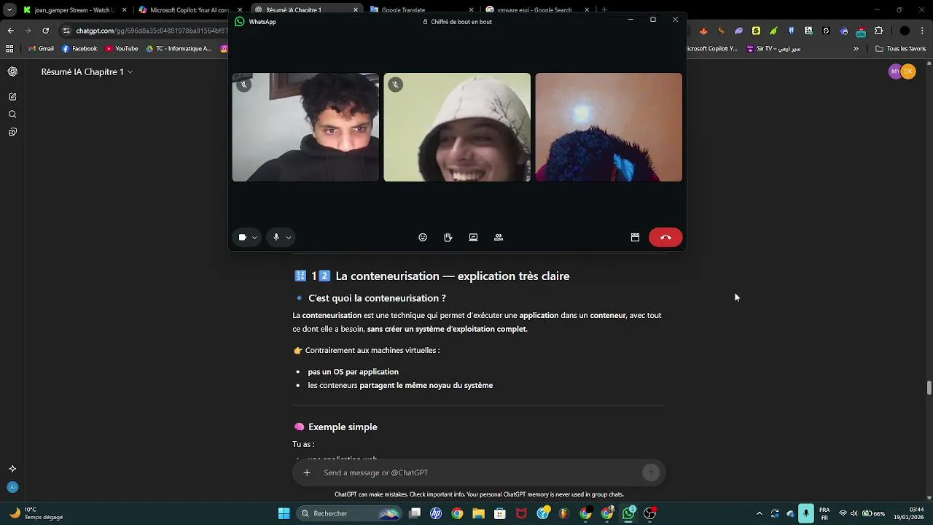Viewport: 933px width, 525px height.
Task: Open ChatGPT home logo in sidebar
Action: click(x=12, y=71)
